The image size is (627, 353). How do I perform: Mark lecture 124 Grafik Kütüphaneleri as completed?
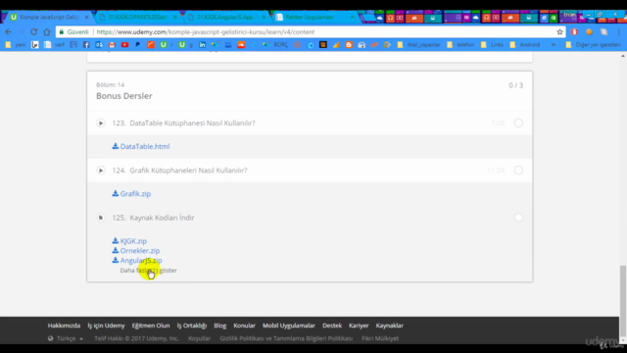point(518,170)
